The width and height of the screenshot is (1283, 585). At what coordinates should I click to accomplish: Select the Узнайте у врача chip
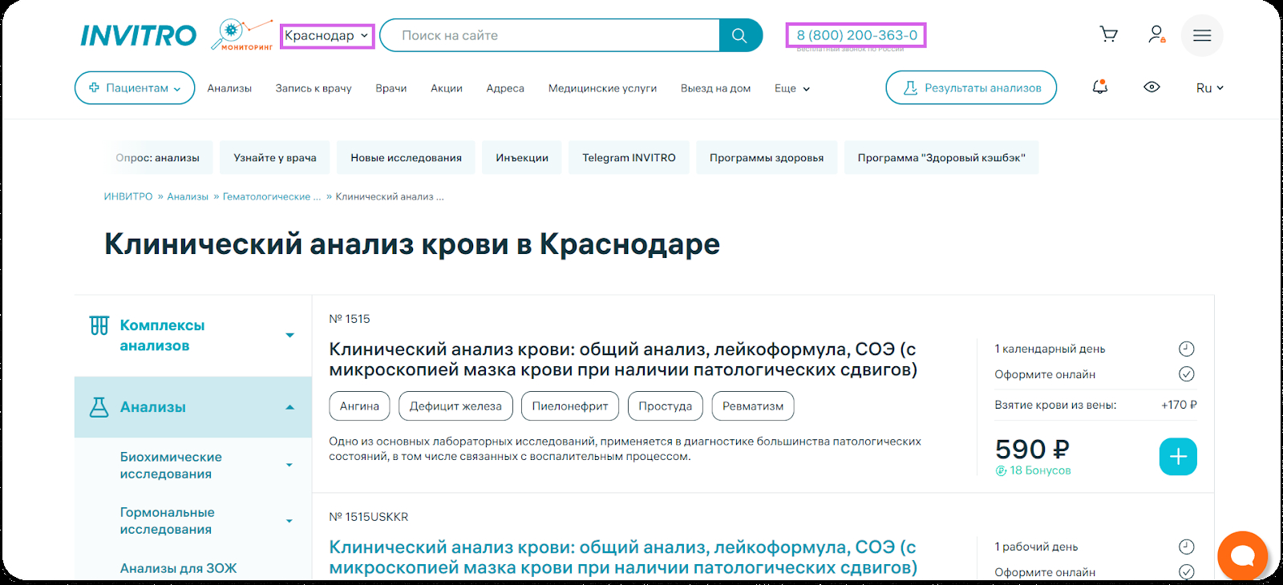(275, 158)
